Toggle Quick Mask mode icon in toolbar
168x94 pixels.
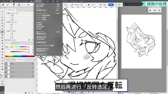2,81
